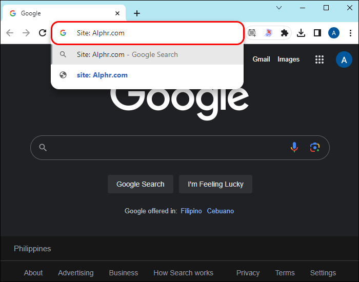Open the Google account avatar on page
Screen dimensions: 359x282
coord(344,59)
